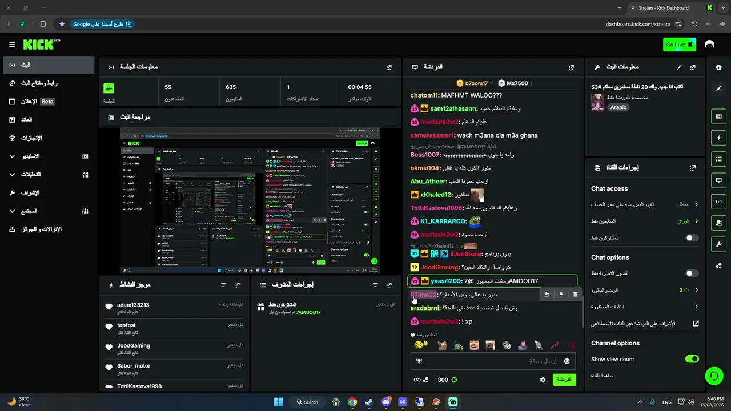
Task: Select the revenue menu item
Action: coord(49,120)
